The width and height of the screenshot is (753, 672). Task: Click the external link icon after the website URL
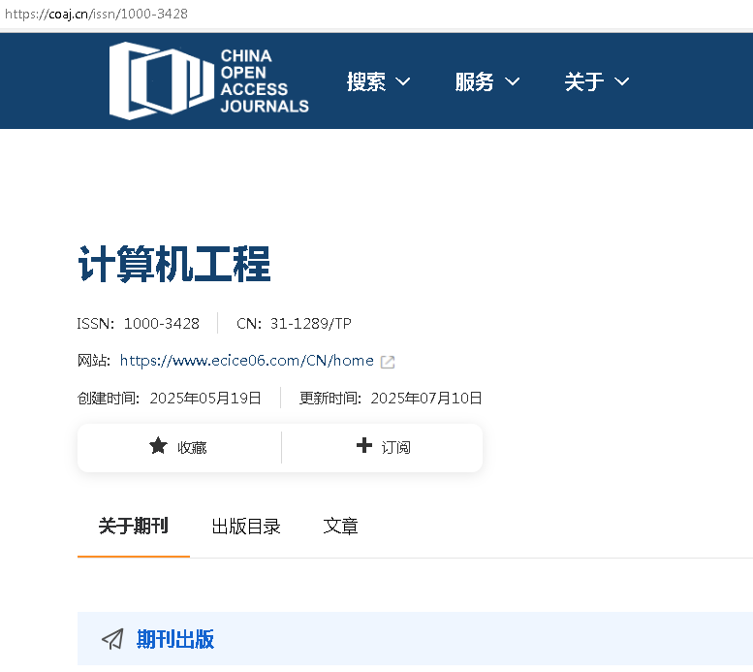click(388, 362)
